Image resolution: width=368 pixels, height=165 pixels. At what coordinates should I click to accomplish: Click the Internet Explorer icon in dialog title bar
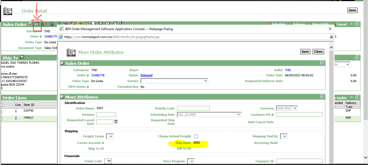61,29
